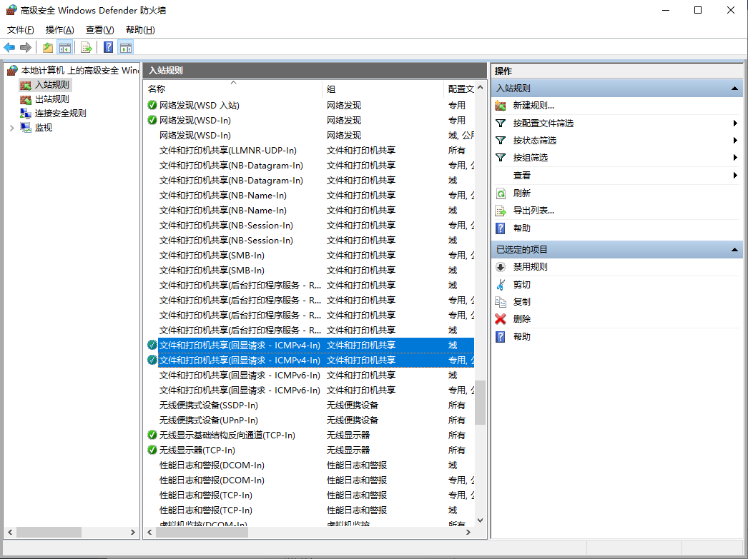Open 按组筛选 submenu arrow
The height and width of the screenshot is (559, 748).
click(735, 158)
